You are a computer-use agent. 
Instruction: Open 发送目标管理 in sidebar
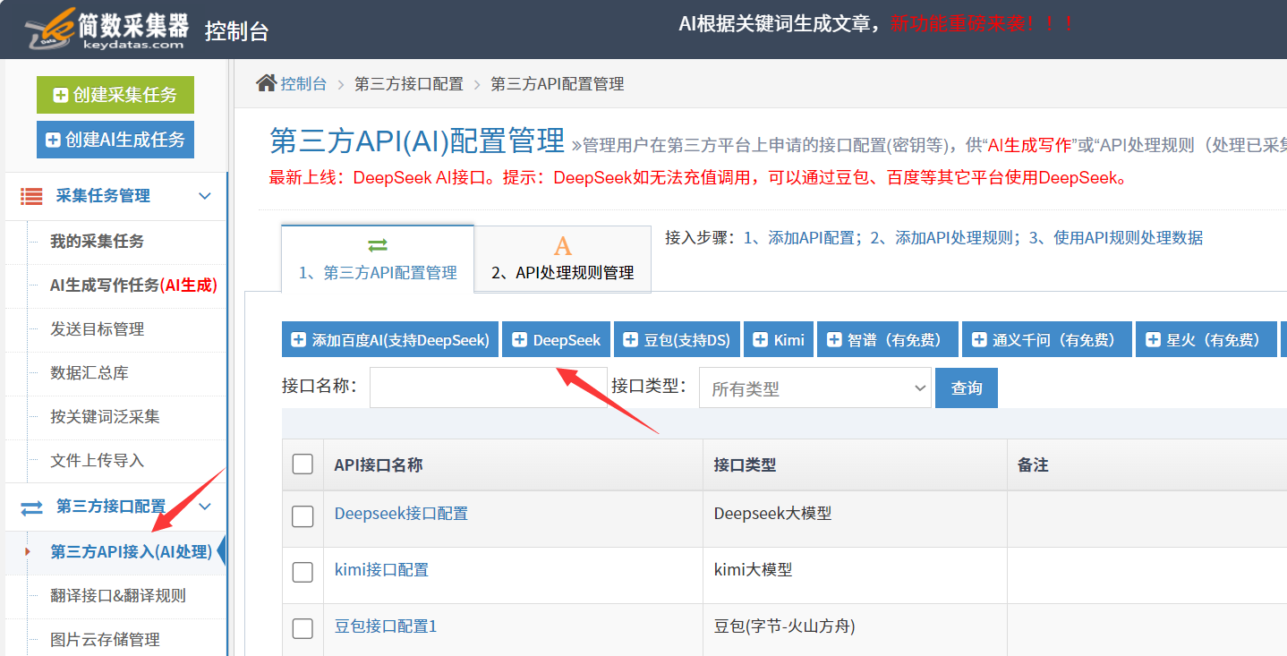click(97, 329)
